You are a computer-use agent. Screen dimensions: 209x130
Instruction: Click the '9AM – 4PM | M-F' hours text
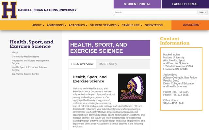pos(173,103)
